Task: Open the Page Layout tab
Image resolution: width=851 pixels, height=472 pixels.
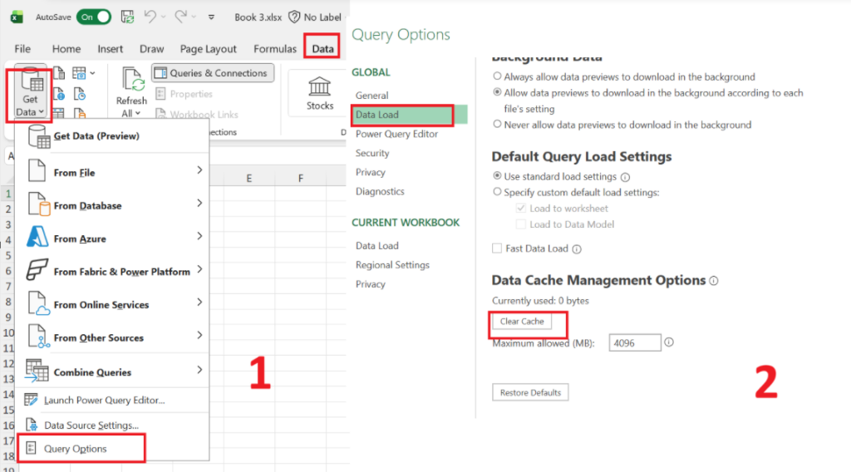Action: coord(209,49)
